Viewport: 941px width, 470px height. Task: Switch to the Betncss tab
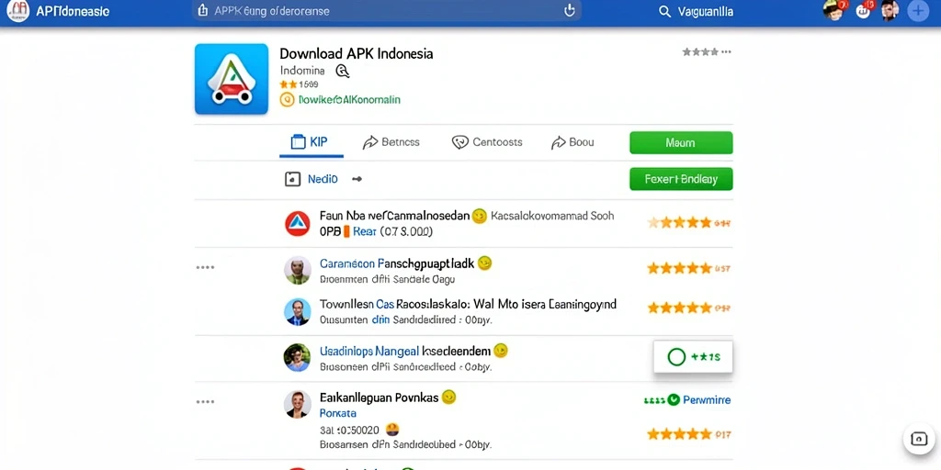[391, 142]
